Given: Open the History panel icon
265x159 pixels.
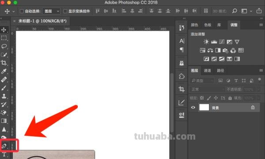Looking at the screenshot, I should click(182, 28).
